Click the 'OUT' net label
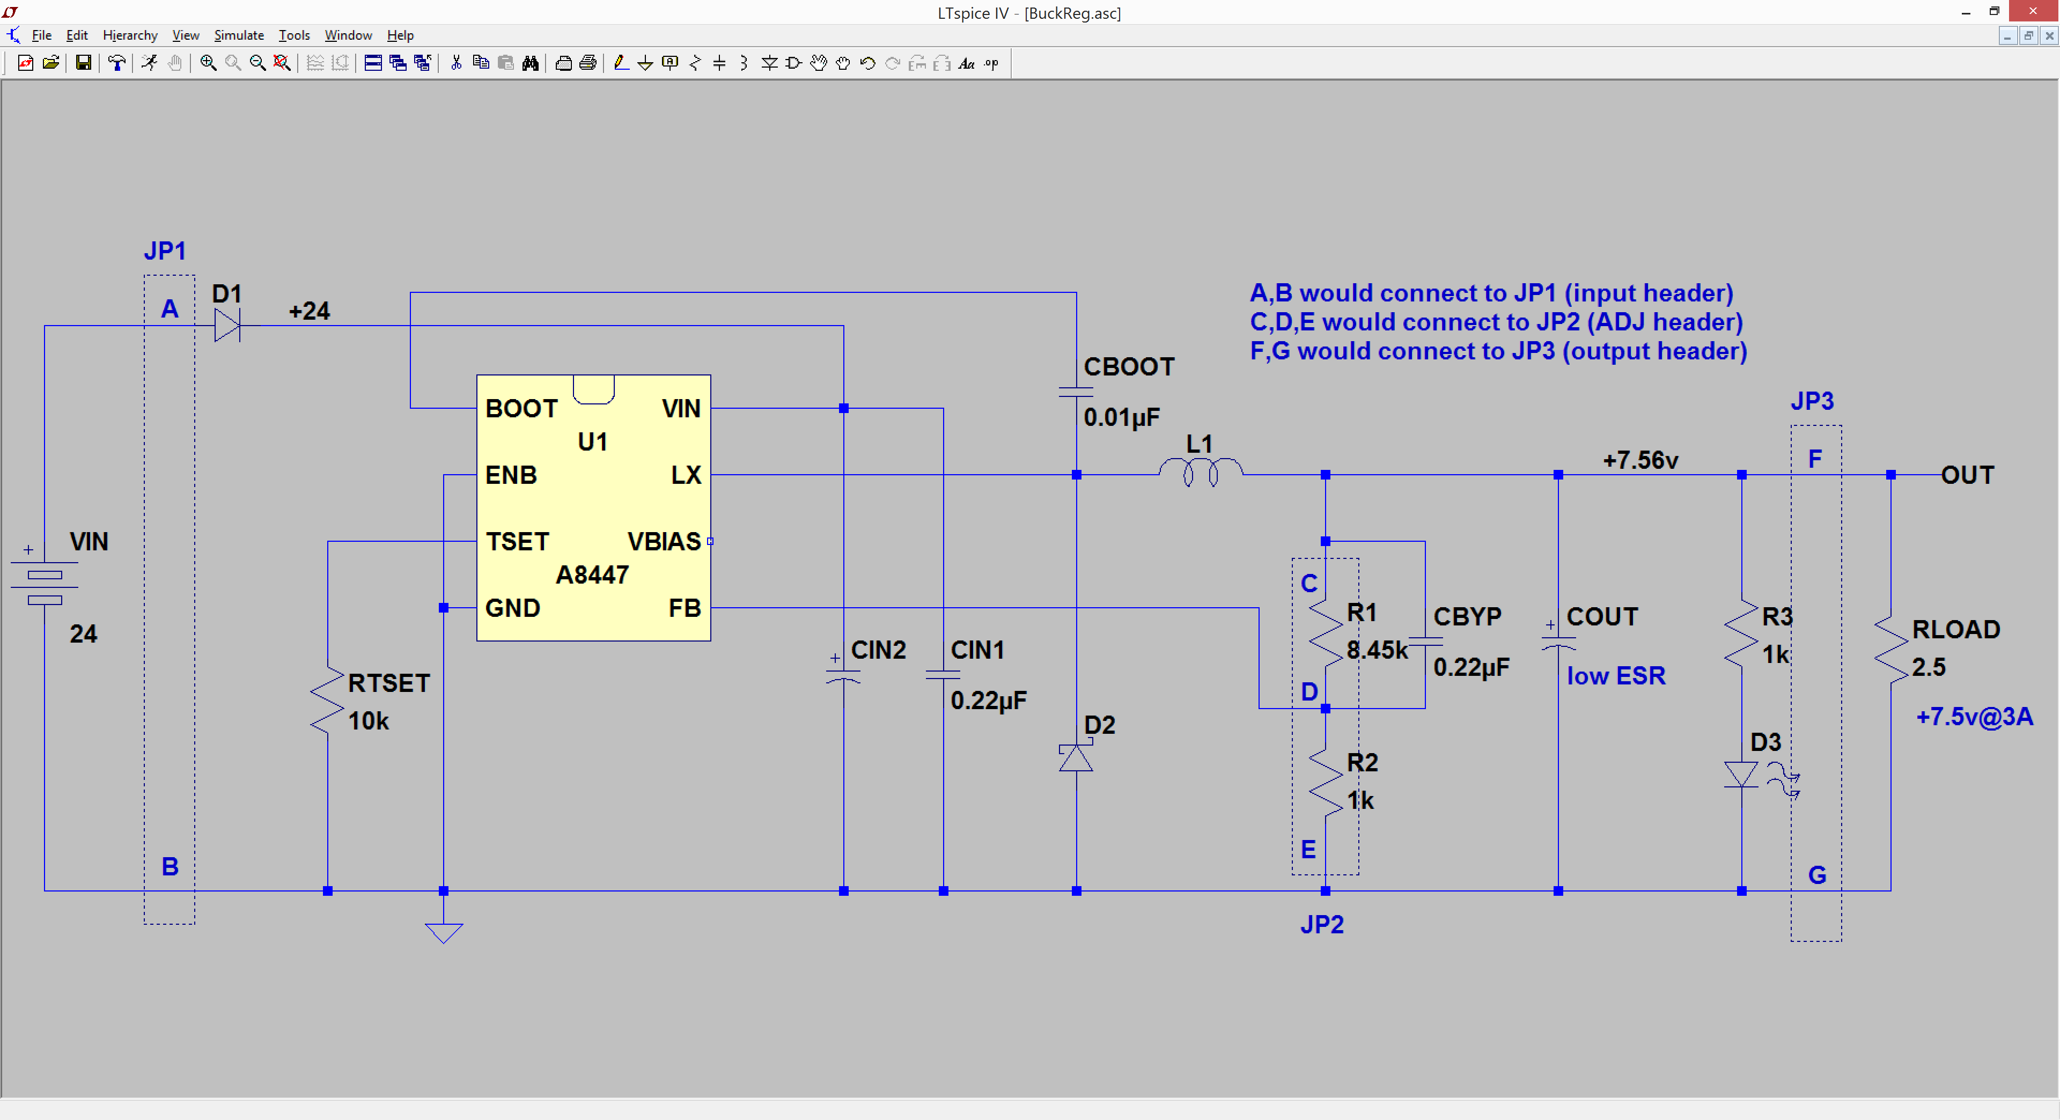Screen dimensions: 2060x1120 1967,475
